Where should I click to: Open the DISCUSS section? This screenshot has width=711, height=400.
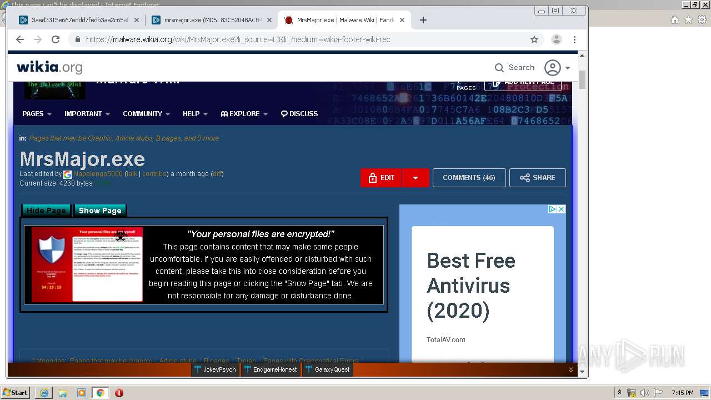(x=299, y=113)
